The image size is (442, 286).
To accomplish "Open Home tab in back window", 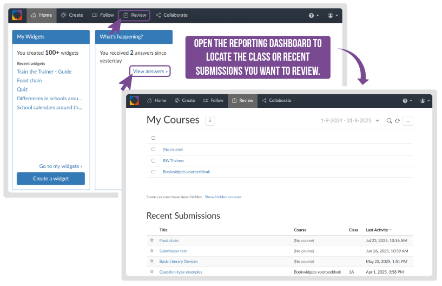I will (x=42, y=15).
